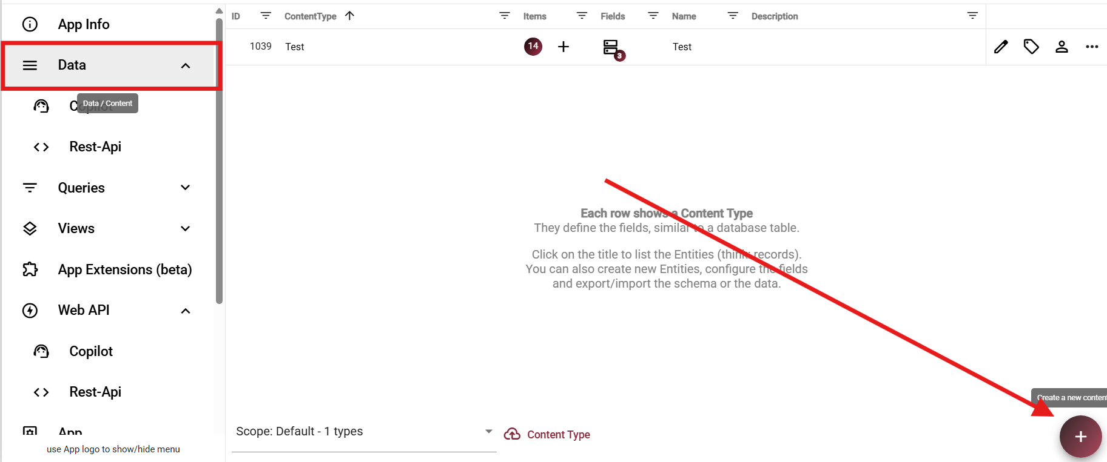Click the 14 items count badge
The height and width of the screenshot is (462, 1107).
(533, 46)
